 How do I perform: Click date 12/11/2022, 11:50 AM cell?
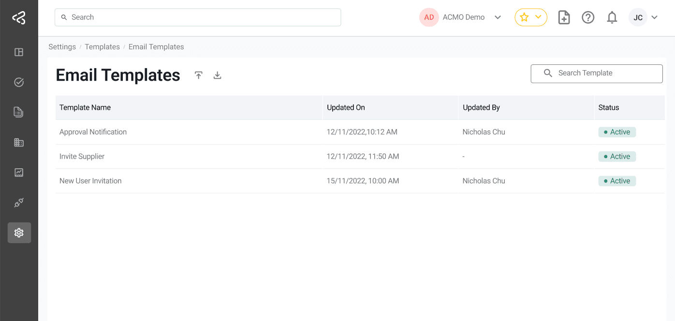coord(363,157)
